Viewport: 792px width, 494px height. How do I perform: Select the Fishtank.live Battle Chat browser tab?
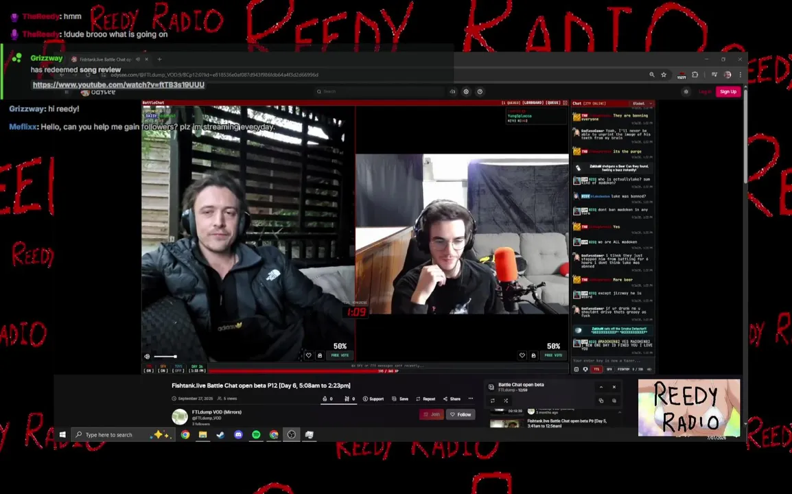pos(110,59)
